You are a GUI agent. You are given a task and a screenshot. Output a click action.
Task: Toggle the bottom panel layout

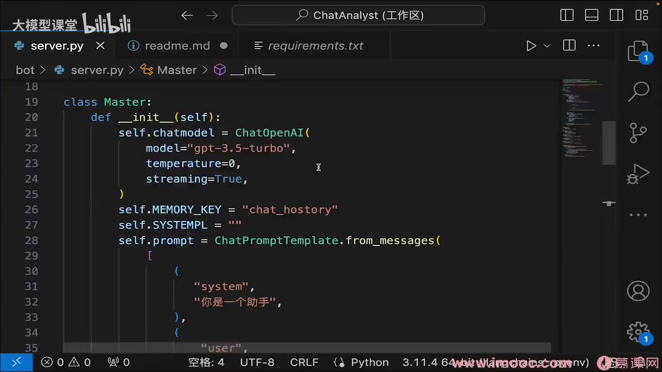click(x=592, y=16)
